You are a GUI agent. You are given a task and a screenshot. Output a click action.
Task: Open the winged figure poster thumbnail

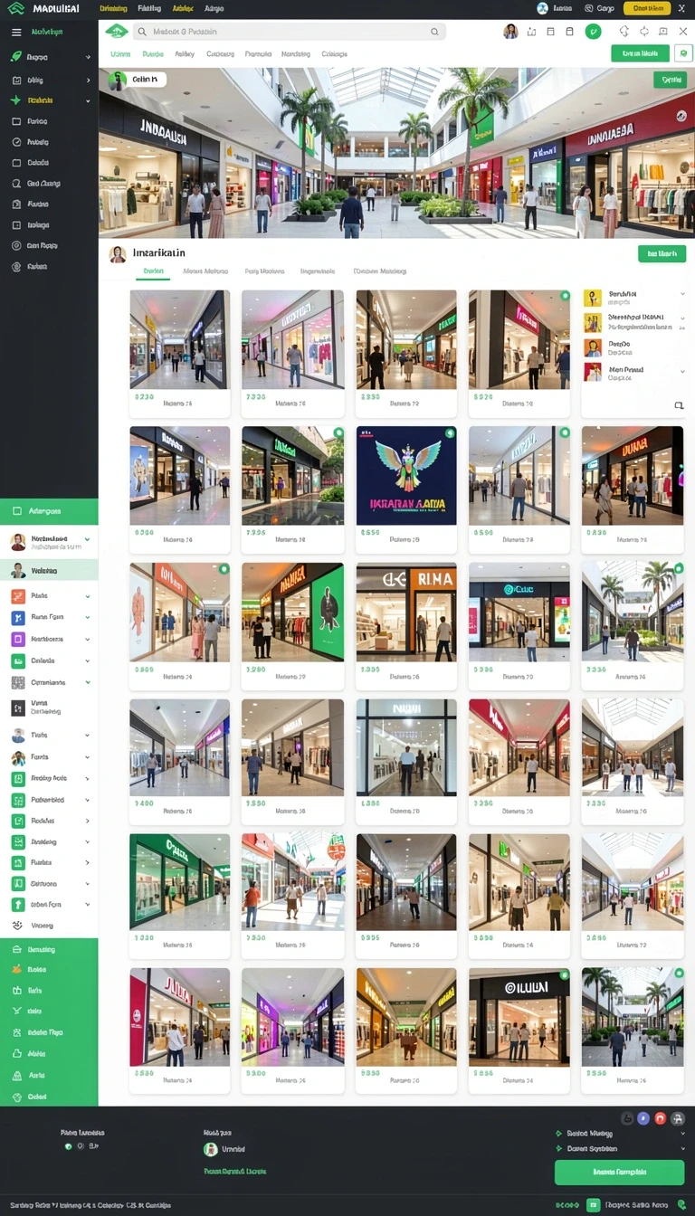tap(405, 475)
